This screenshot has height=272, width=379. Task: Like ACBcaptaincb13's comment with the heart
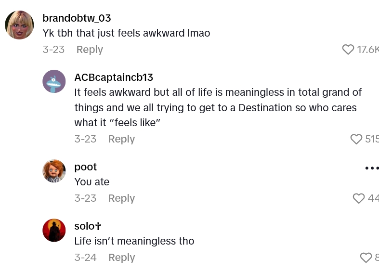[x=356, y=139]
